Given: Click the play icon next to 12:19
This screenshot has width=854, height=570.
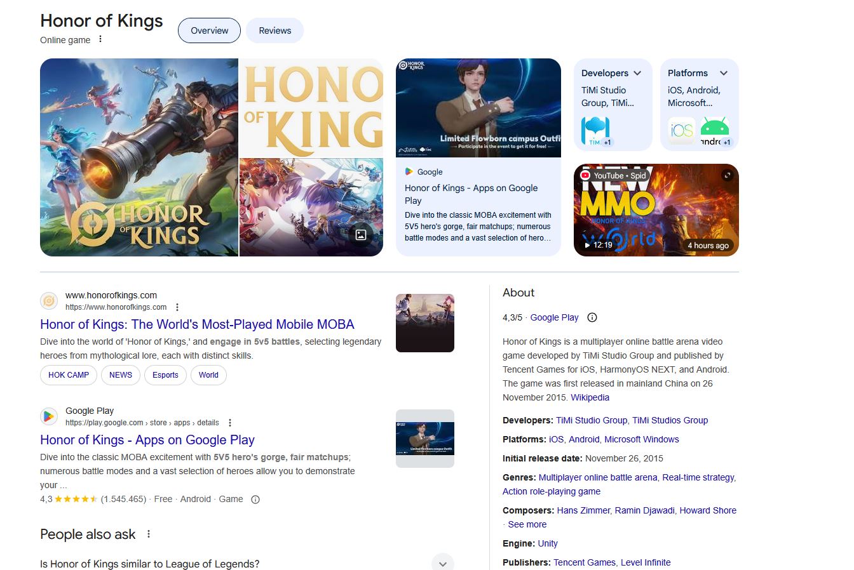Looking at the screenshot, I should tap(587, 245).
